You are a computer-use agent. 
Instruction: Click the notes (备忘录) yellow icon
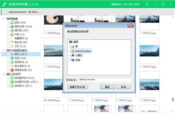(x=12, y=42)
